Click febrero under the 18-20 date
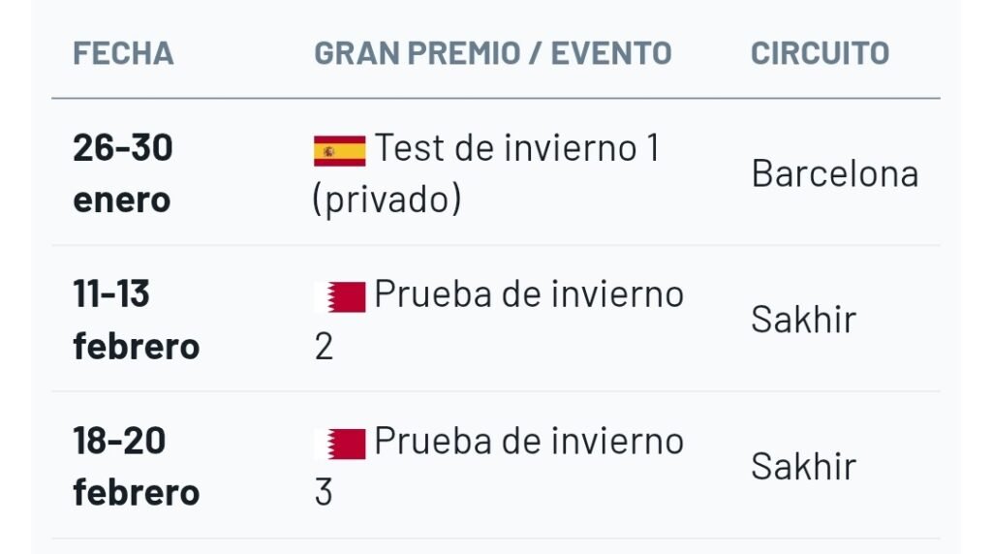Screen dimensions: 992x554 pos(136,493)
